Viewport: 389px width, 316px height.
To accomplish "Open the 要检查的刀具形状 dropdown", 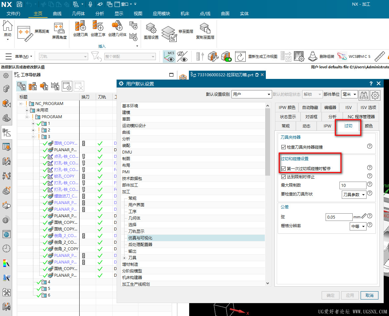I will pyautogui.click(x=354, y=194).
